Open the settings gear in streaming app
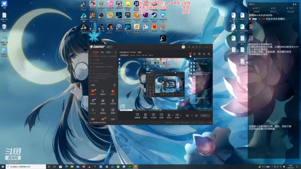Image resolution: width=301 pixels, height=169 pixels. 196,116
